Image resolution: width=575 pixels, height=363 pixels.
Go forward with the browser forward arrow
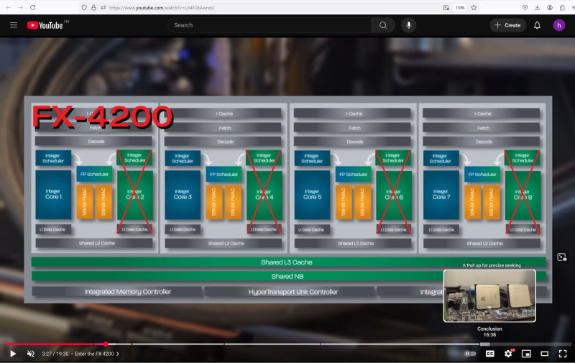pyautogui.click(x=20, y=7)
